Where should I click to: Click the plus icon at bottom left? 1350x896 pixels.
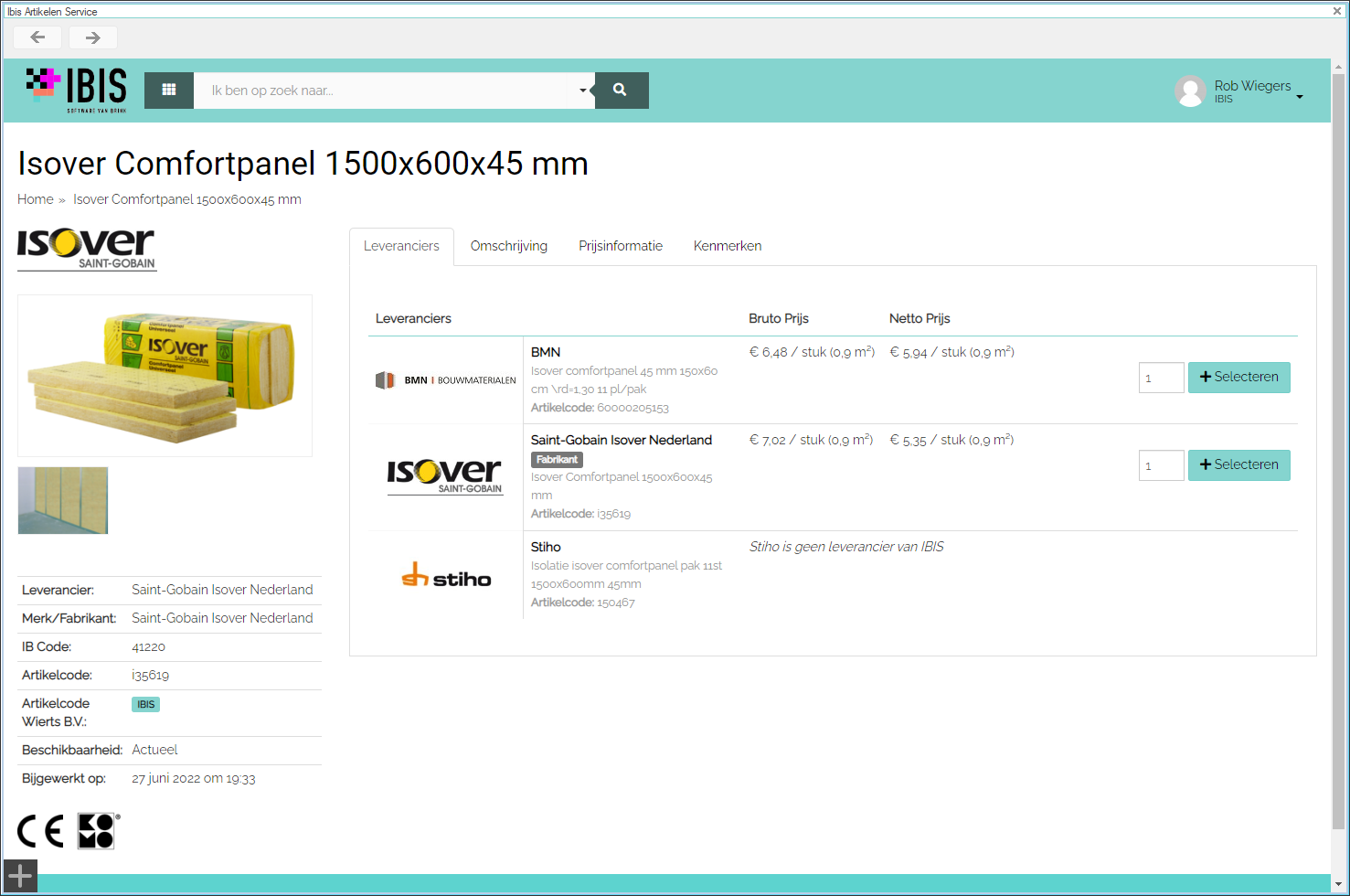point(19,876)
